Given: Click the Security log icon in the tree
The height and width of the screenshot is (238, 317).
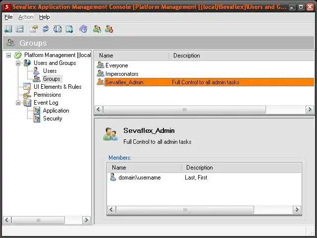Looking at the screenshot, I should [x=37, y=119].
